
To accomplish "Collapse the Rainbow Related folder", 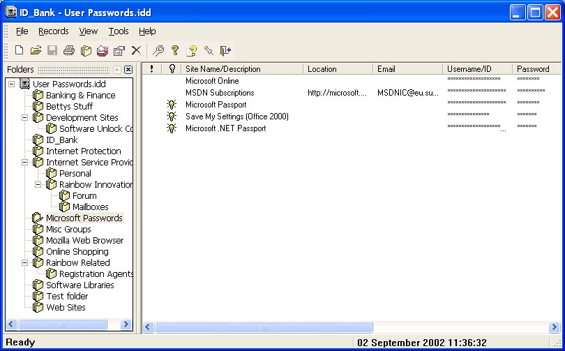I will 25,262.
